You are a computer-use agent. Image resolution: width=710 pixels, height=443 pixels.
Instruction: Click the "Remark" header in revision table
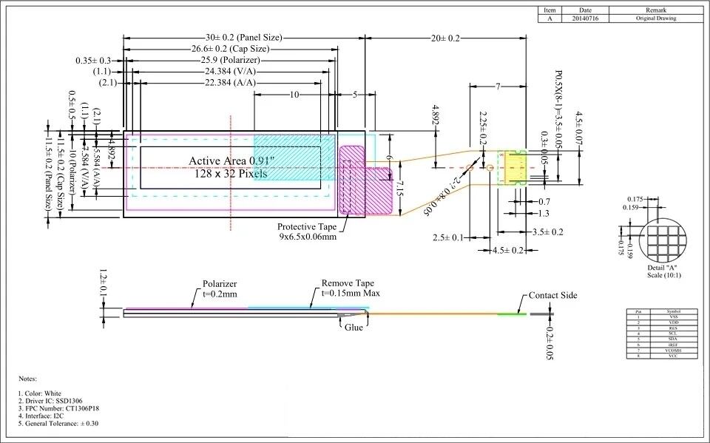coord(656,10)
